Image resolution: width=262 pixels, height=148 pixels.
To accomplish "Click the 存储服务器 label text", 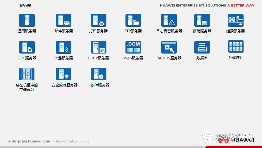I will coord(202,31).
